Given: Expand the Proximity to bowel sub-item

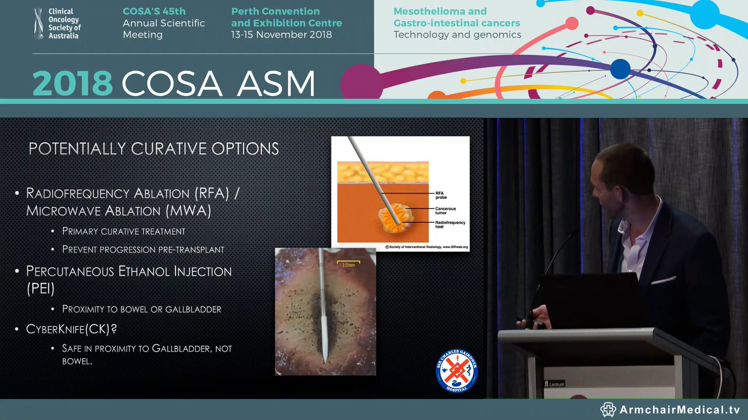Looking at the screenshot, I should [141, 309].
